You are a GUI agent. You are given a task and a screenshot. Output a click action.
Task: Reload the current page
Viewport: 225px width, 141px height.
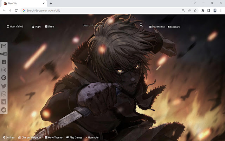click(16, 10)
